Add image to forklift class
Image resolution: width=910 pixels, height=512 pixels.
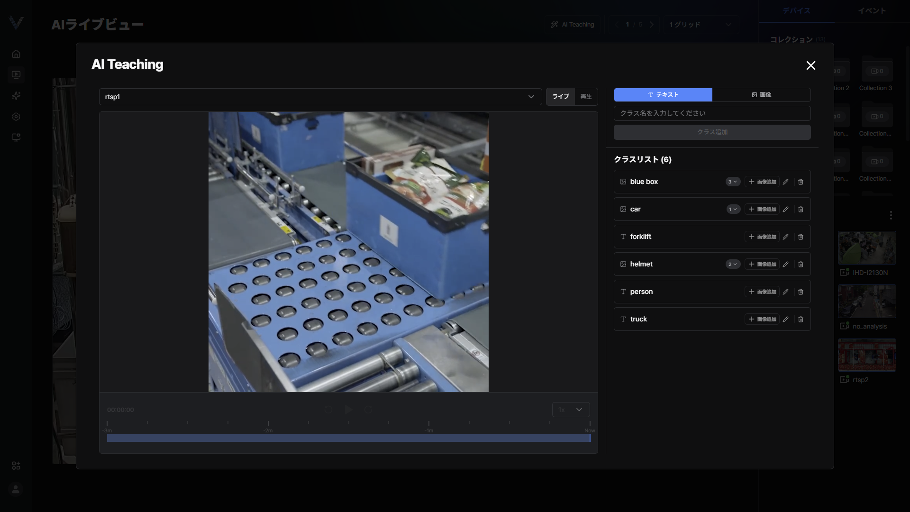pos(762,237)
